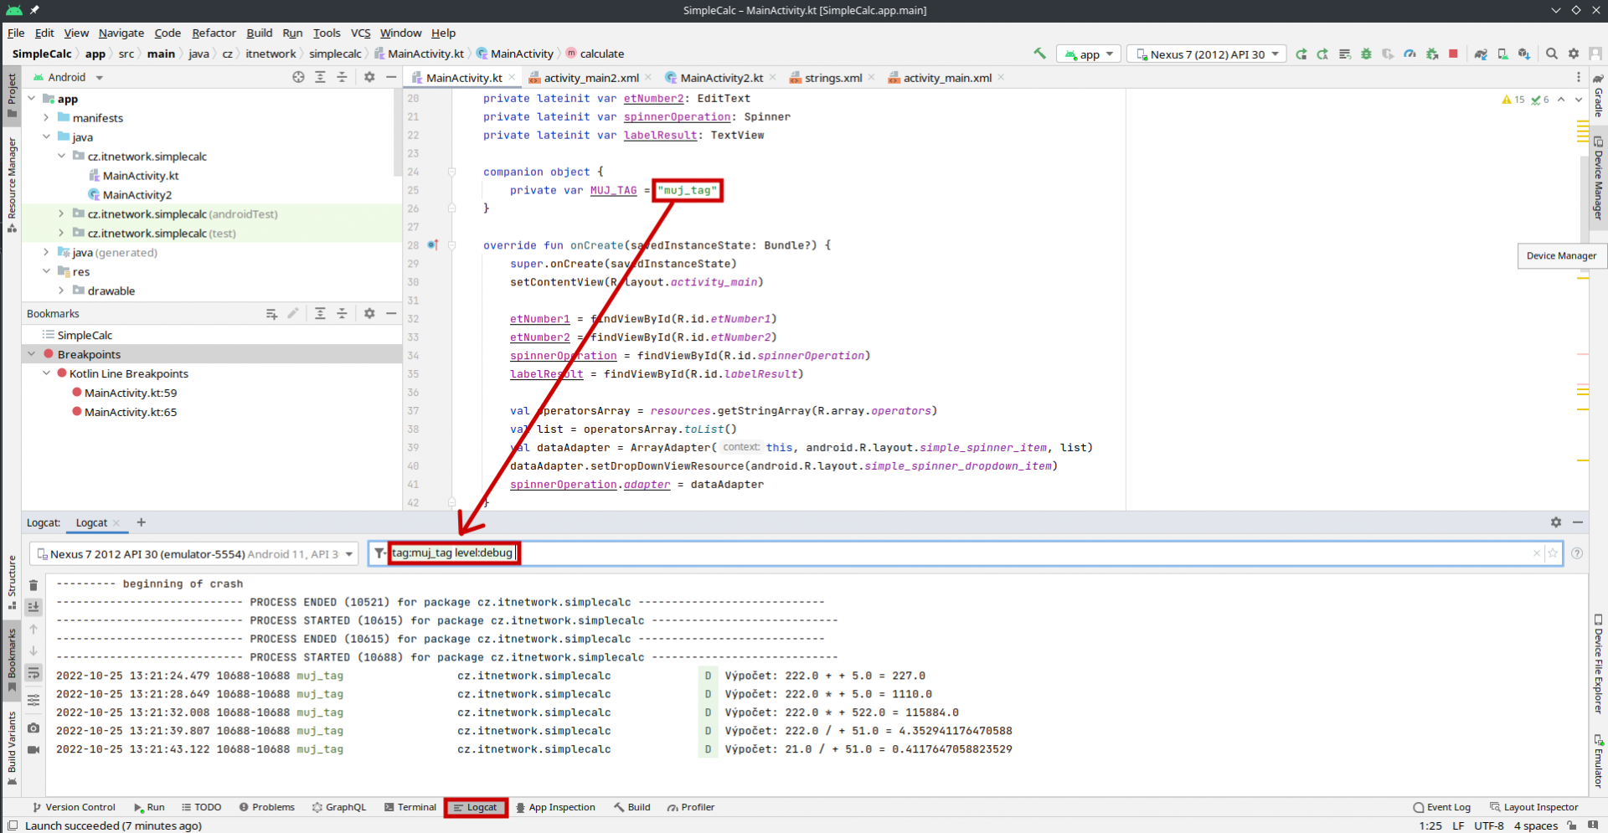The image size is (1608, 833).
Task: Switch to the activity_main2.xml tab
Action: tap(590, 78)
